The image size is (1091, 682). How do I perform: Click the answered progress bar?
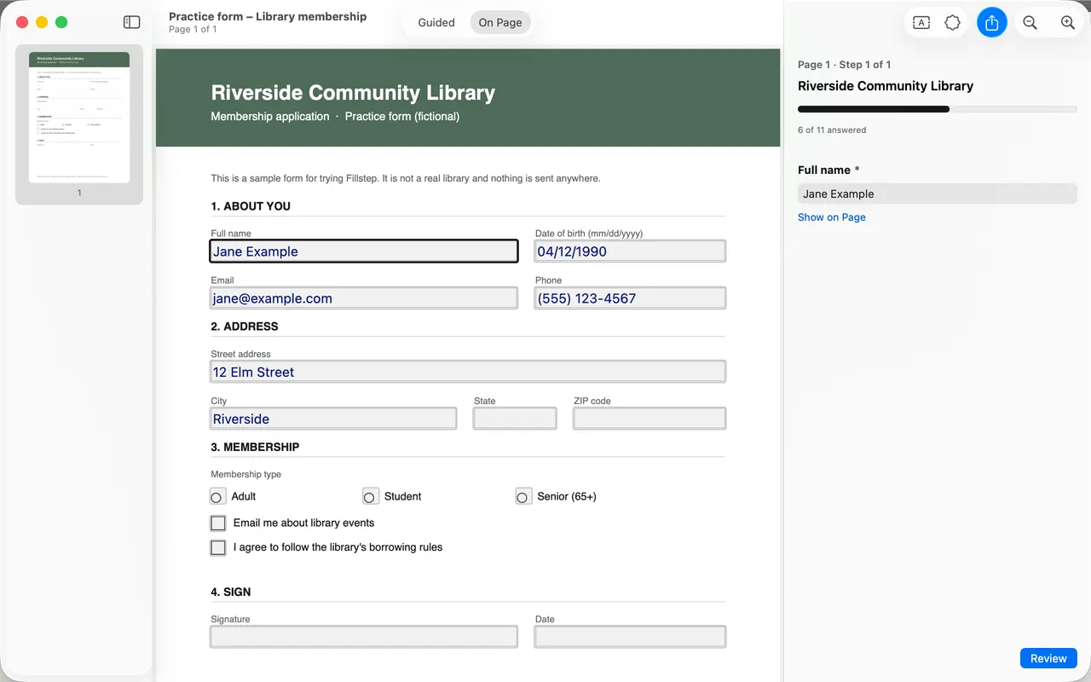tap(938, 109)
